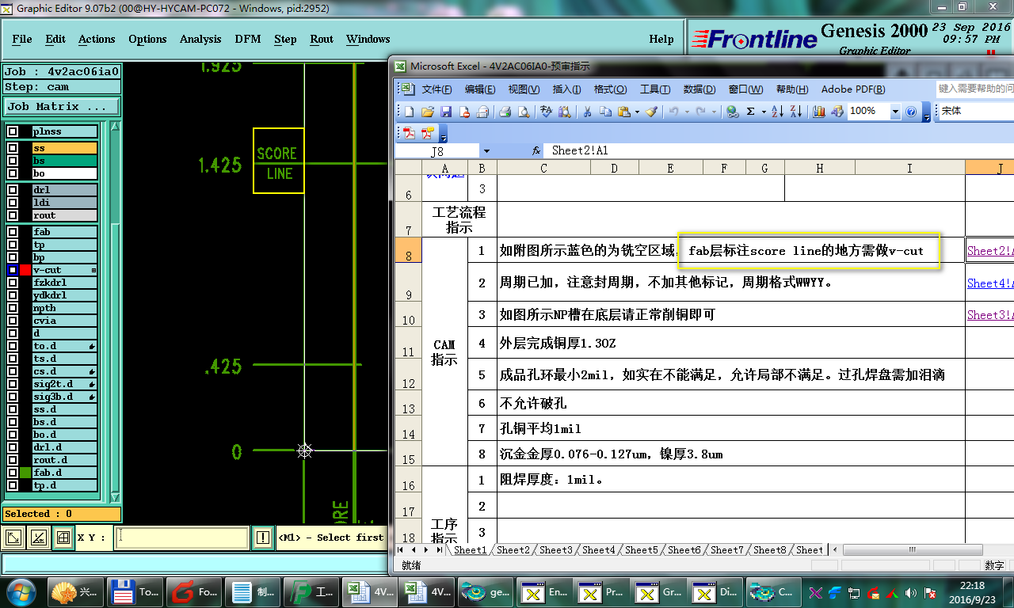Open Excel Name Box J8 dropdown arrow
Viewport: 1014px width, 608px height.
[486, 150]
